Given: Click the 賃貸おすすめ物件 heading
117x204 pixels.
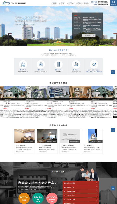Looking at the screenshot, I should (58, 83).
